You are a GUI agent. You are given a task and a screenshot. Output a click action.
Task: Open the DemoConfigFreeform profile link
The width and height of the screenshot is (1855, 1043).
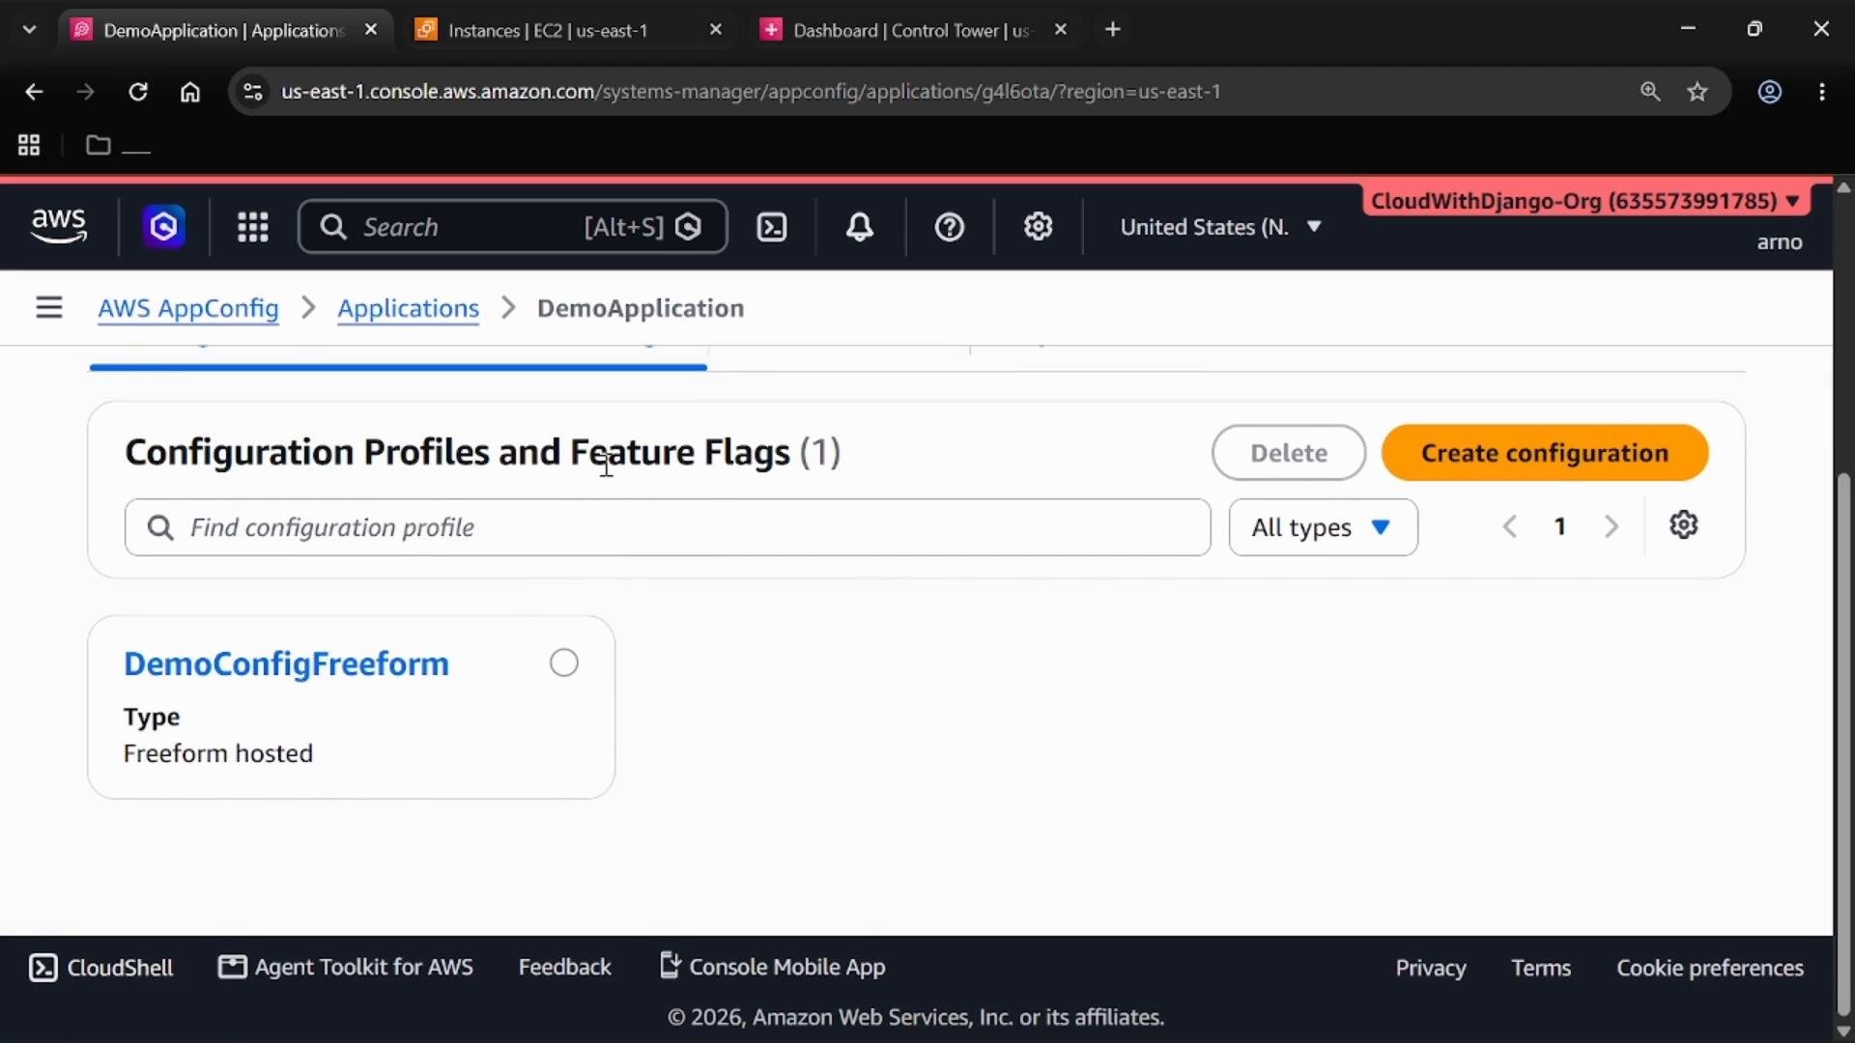pos(286,663)
